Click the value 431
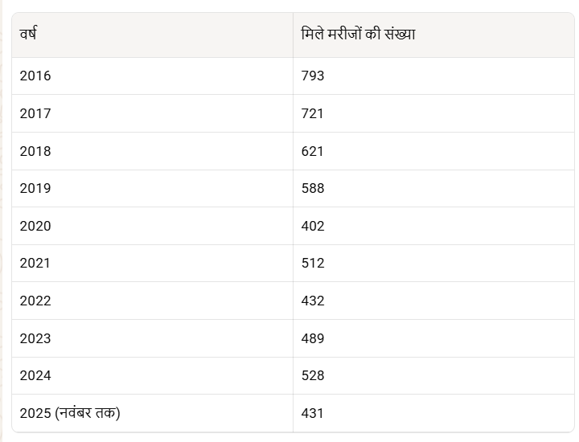 point(313,413)
